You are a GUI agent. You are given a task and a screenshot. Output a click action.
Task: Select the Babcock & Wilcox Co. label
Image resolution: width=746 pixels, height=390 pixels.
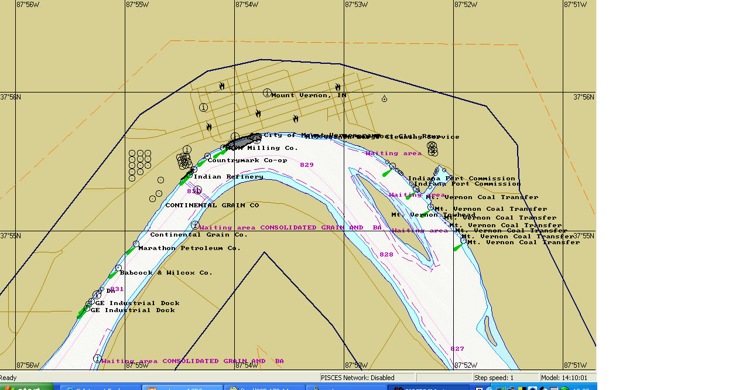[x=166, y=272]
